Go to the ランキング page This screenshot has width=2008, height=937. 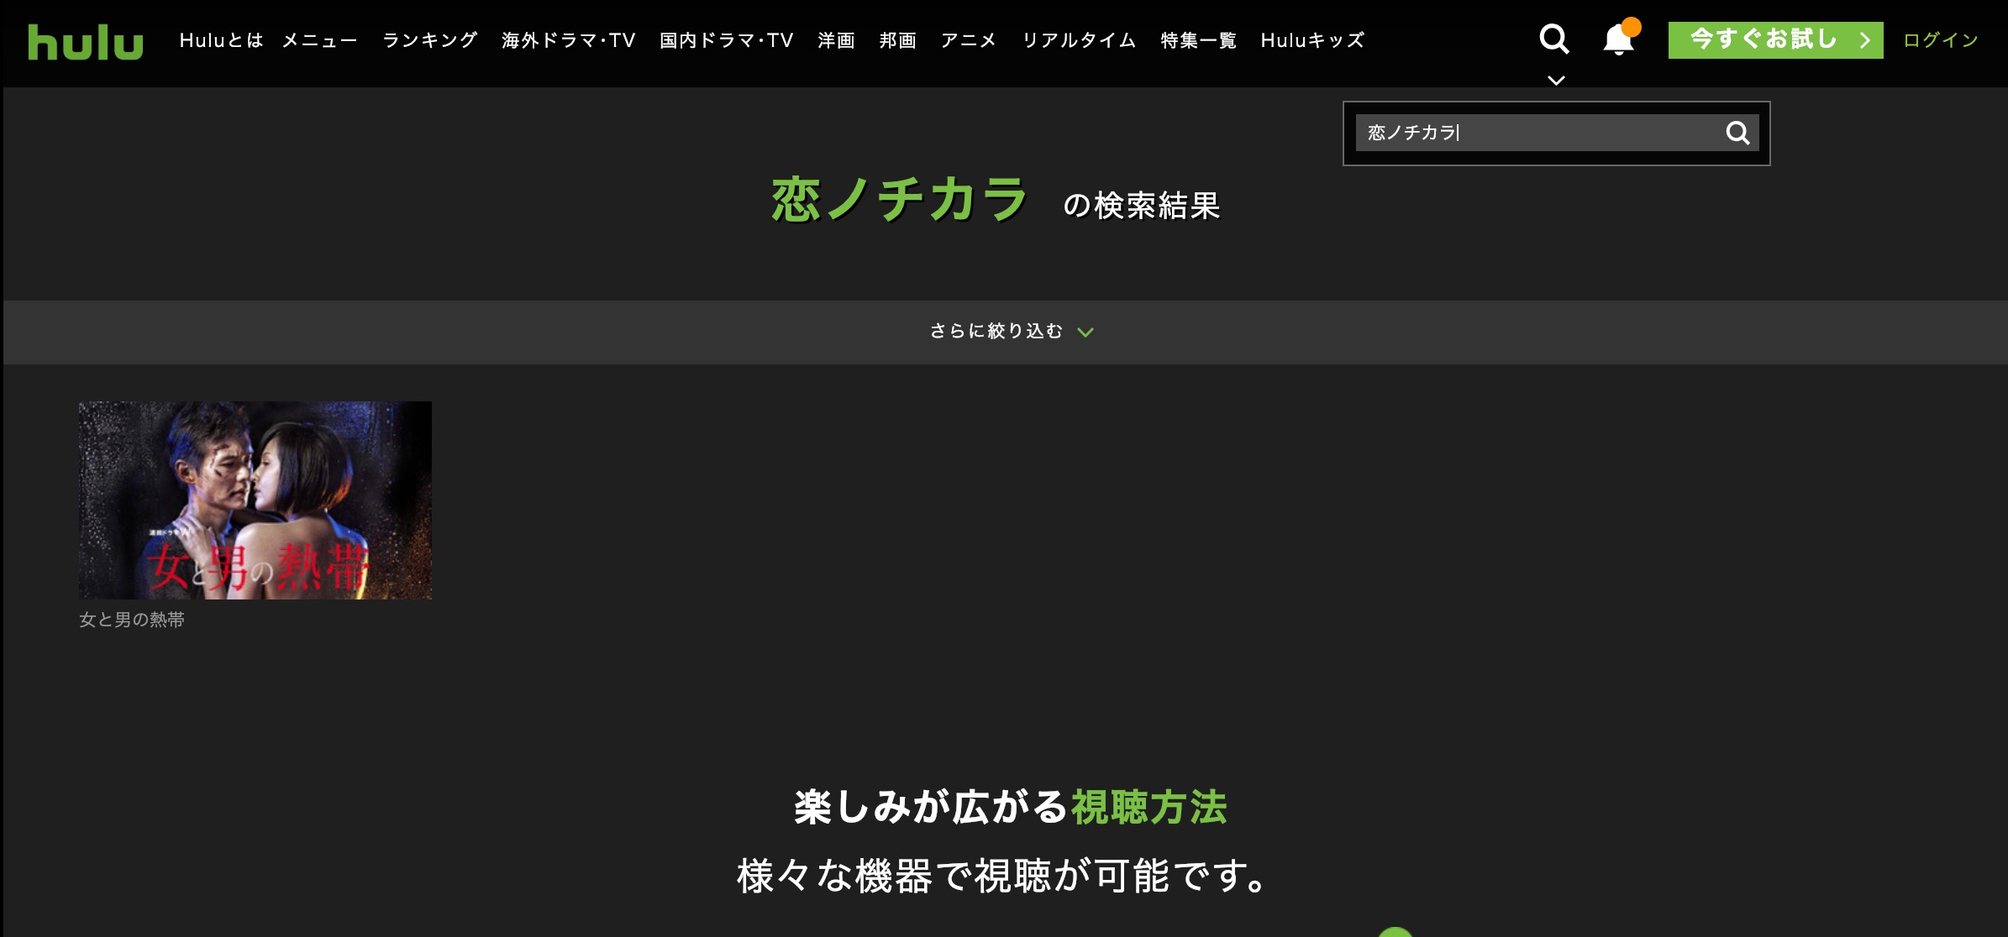(429, 40)
